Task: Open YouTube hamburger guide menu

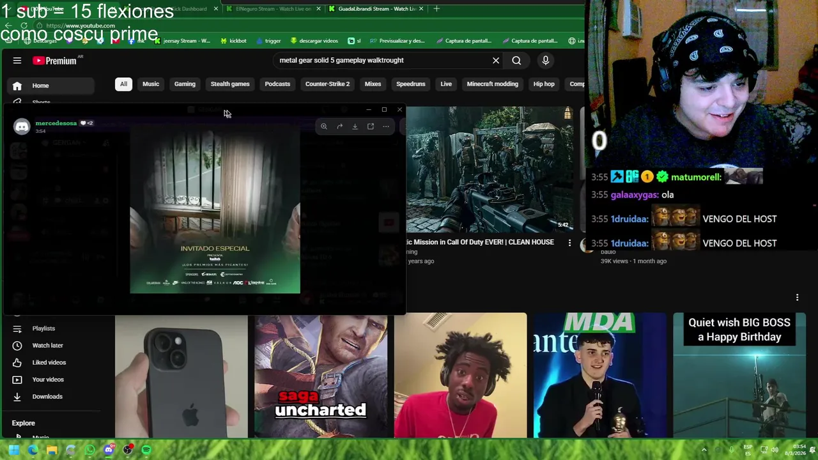Action: click(x=17, y=61)
